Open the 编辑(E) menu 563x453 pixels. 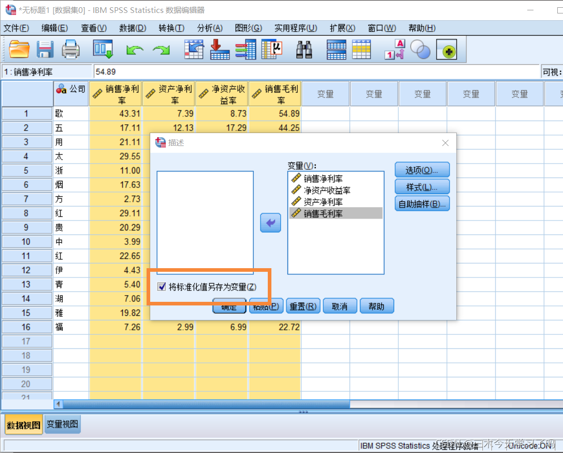point(54,28)
